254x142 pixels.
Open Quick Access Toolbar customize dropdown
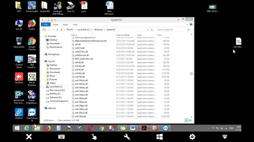click(55, 20)
